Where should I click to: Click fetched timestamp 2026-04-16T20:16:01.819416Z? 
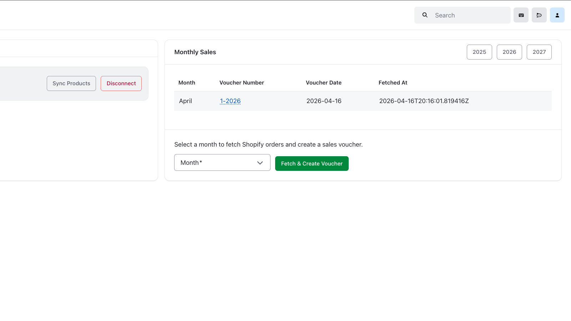pyautogui.click(x=424, y=101)
